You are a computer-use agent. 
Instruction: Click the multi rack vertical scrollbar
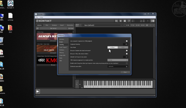pos(154,53)
